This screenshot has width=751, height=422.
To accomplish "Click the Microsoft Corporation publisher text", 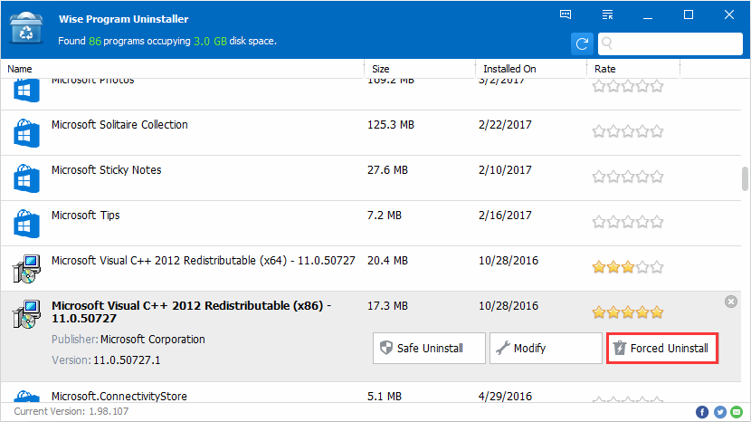I will [x=153, y=339].
